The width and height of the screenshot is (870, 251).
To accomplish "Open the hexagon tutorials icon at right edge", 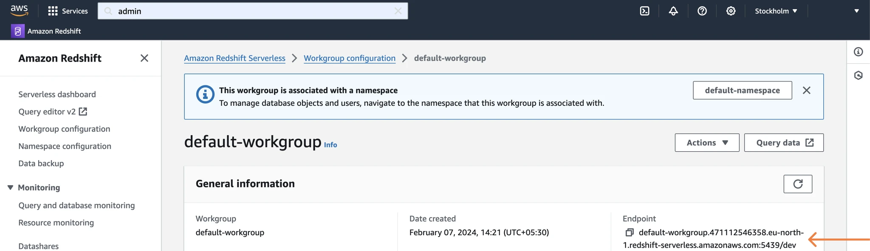I will pyautogui.click(x=858, y=76).
